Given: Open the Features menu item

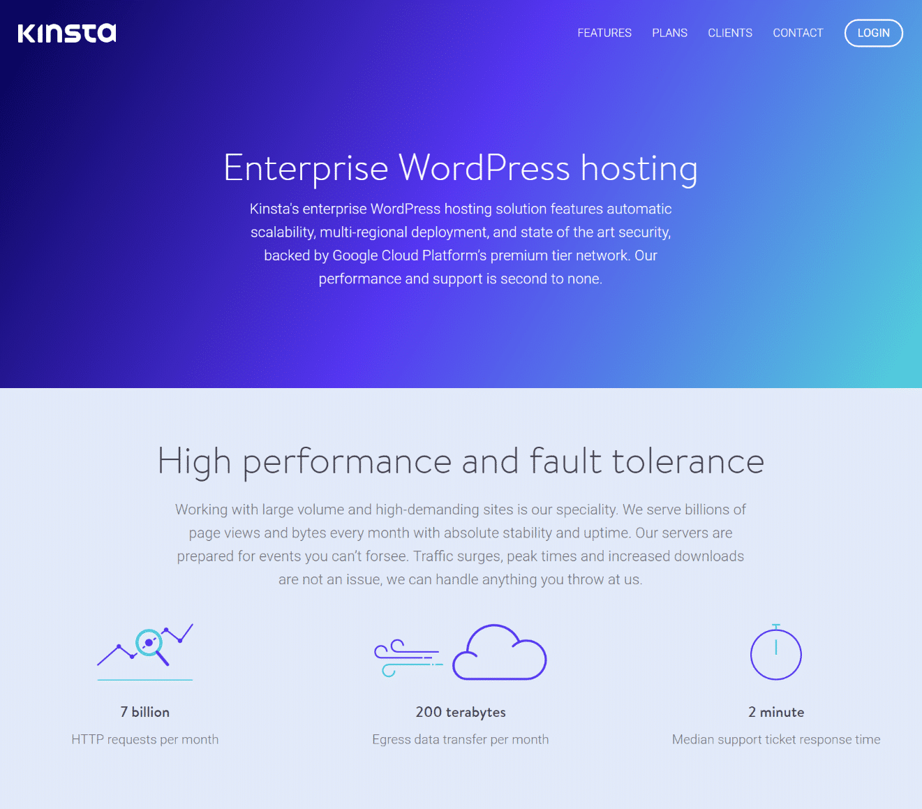Looking at the screenshot, I should pyautogui.click(x=604, y=33).
